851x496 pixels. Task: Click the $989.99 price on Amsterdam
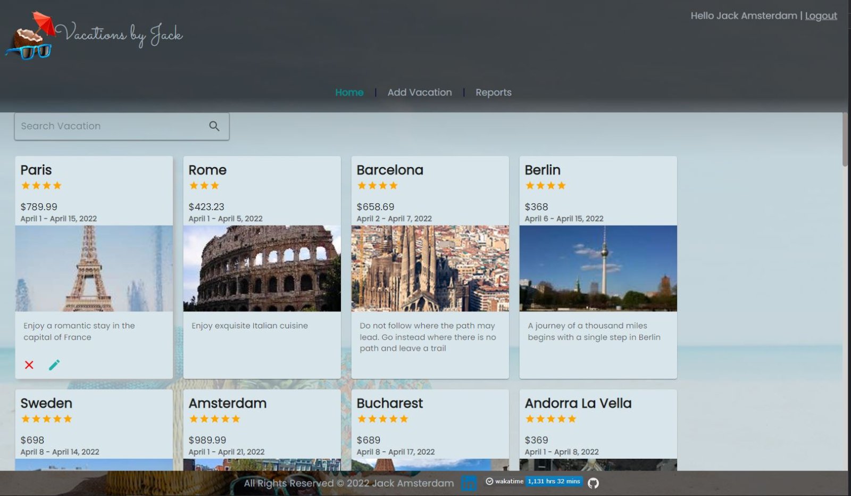point(207,440)
